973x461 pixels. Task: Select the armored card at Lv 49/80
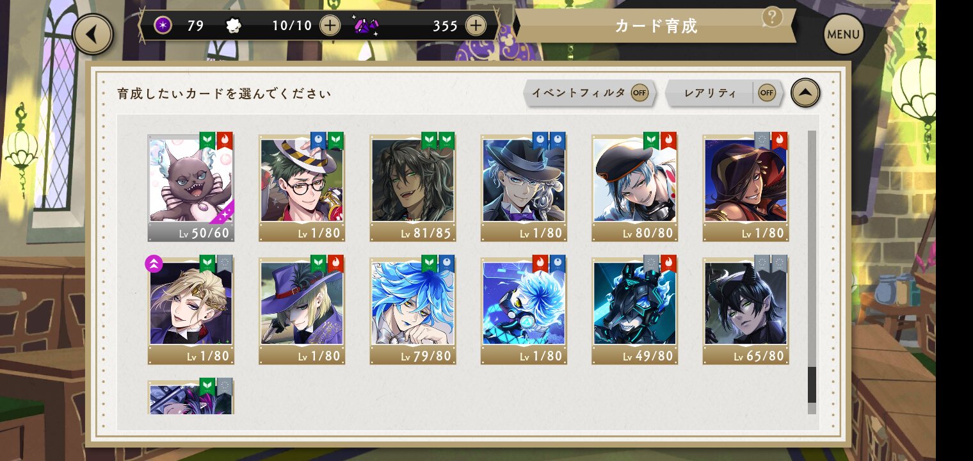tap(635, 311)
